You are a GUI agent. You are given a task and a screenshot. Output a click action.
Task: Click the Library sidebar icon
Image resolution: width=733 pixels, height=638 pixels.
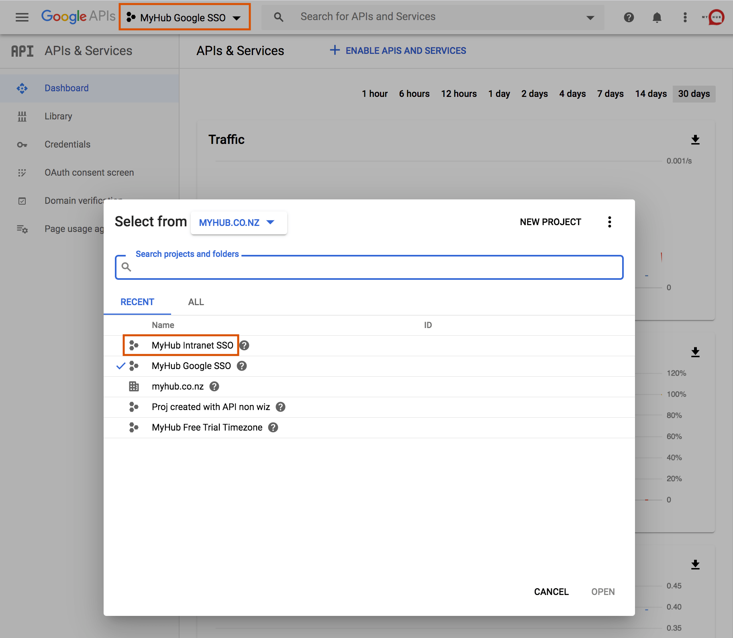22,116
